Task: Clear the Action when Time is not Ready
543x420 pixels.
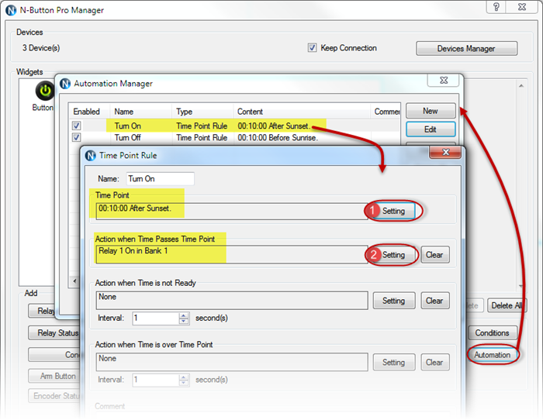Action: pos(435,301)
